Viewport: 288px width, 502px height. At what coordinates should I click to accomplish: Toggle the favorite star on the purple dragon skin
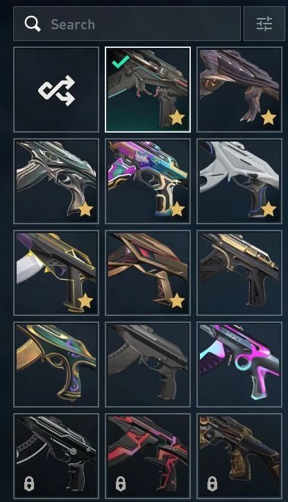[x=268, y=118]
